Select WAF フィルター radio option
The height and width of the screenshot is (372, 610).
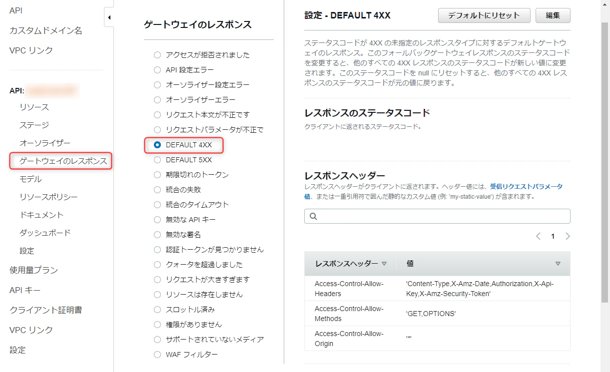157,355
